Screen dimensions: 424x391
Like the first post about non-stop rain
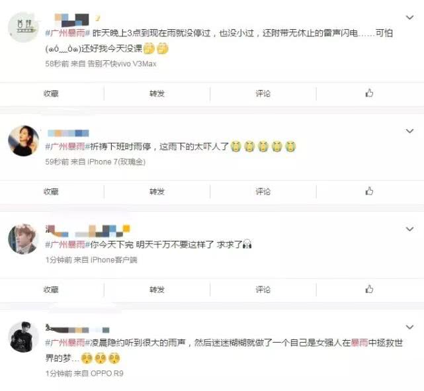coord(369,93)
